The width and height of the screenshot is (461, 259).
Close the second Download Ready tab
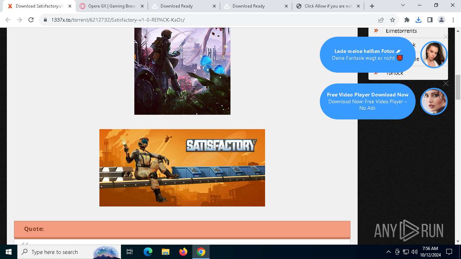click(286, 6)
